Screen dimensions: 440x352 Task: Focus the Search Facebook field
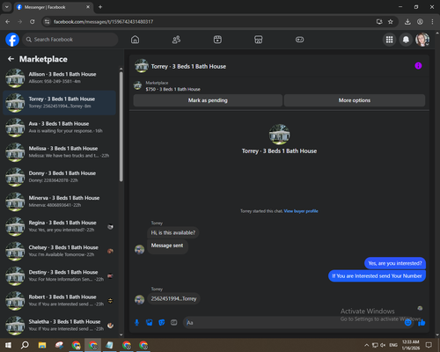(x=70, y=40)
